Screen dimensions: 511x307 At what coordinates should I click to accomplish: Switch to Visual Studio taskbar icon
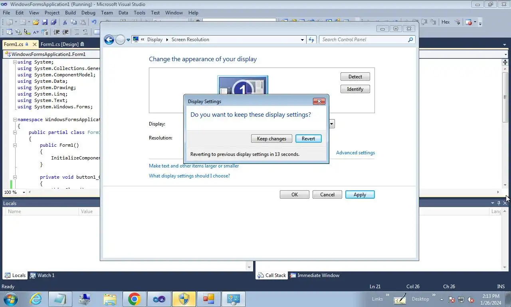(159, 299)
